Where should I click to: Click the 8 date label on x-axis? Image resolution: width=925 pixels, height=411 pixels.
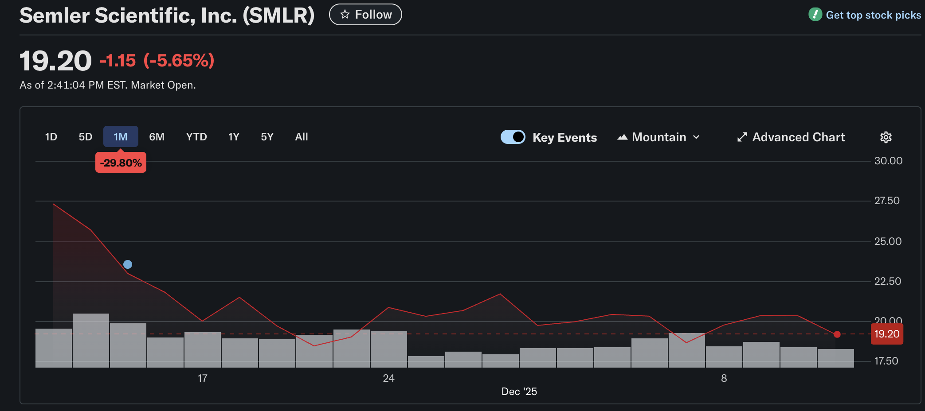[x=724, y=378]
